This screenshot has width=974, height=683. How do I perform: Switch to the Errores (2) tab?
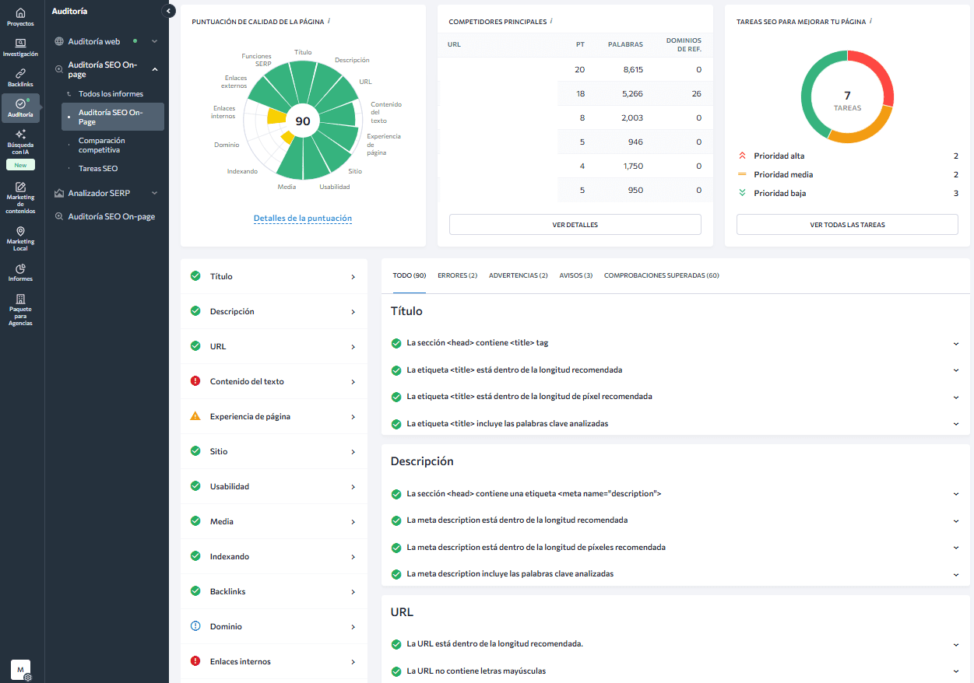pyautogui.click(x=457, y=275)
